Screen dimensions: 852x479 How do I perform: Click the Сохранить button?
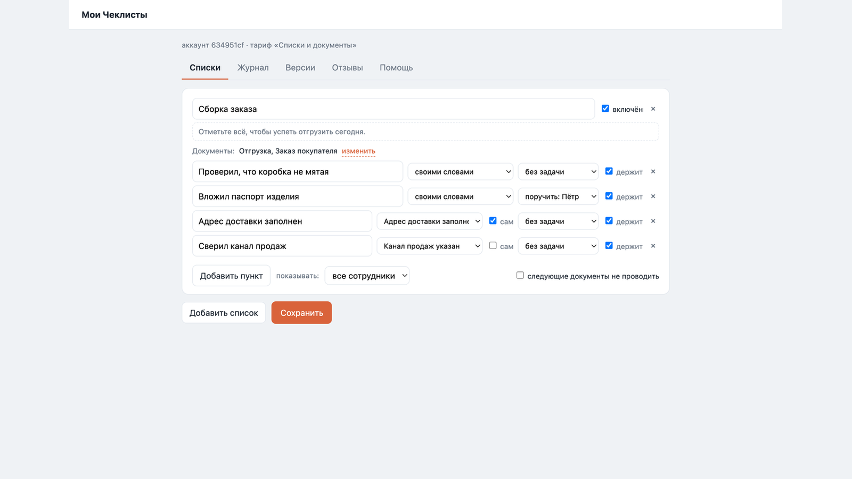[x=301, y=313]
